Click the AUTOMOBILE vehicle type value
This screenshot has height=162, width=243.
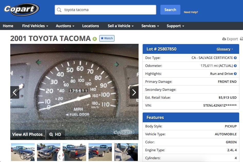coord(226,134)
